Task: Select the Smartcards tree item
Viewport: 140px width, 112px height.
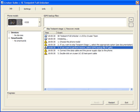Action: click(x=17, y=38)
